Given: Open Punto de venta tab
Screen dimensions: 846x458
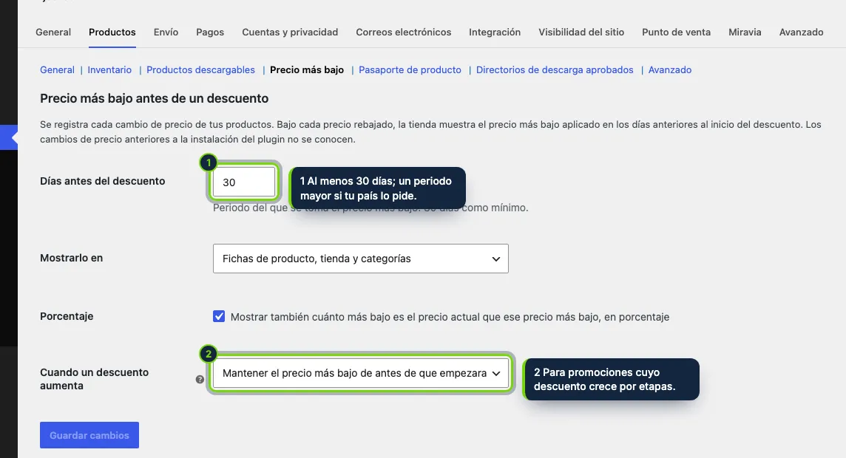Looking at the screenshot, I should coord(676,33).
